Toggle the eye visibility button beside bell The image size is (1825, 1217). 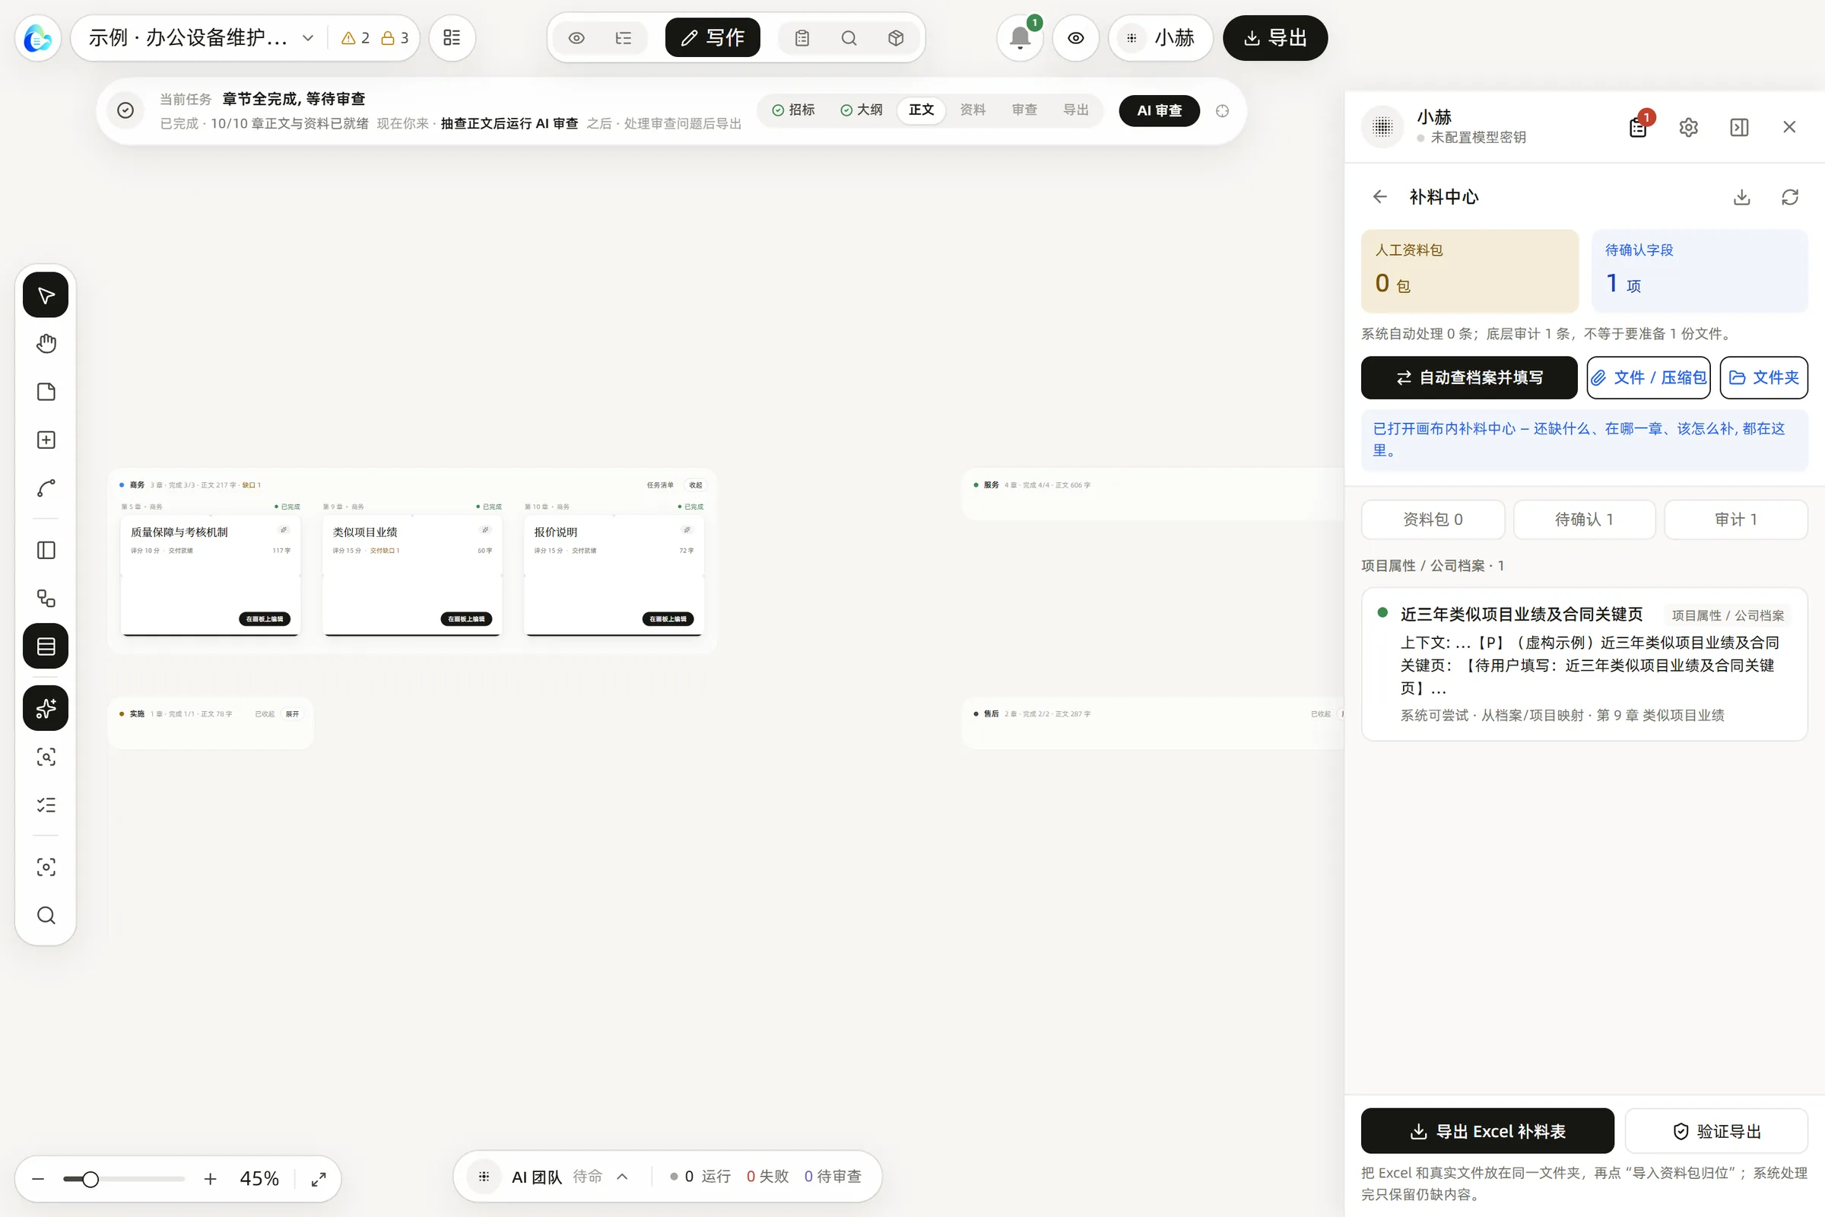click(x=1075, y=37)
